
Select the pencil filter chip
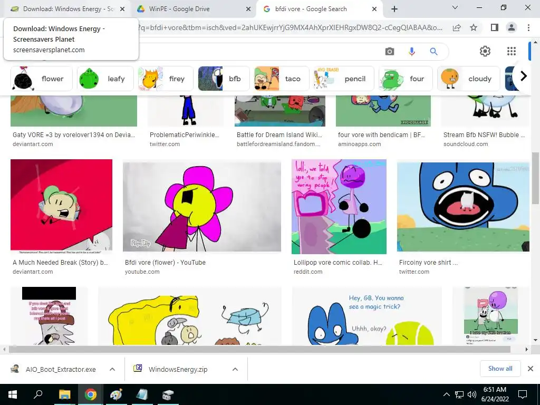pos(344,79)
